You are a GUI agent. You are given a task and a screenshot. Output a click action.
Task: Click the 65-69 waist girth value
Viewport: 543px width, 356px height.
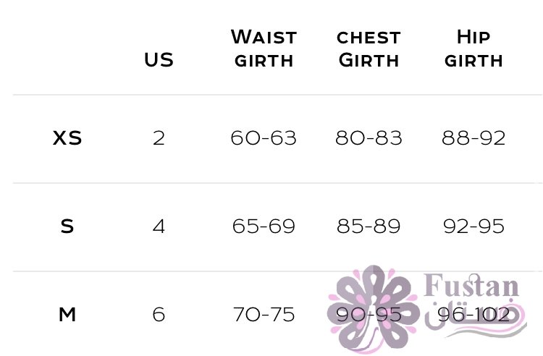click(264, 226)
